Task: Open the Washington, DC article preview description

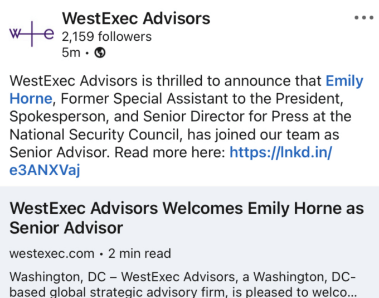Action: coord(183,284)
